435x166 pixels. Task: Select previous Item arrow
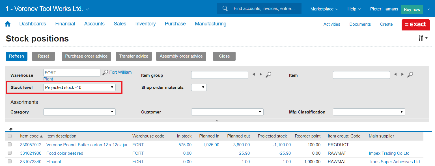pos(395,74)
